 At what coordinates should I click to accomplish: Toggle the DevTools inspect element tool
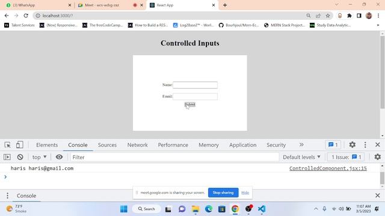tap(7, 145)
